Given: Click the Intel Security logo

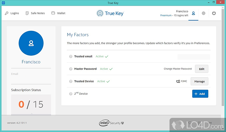Looking at the screenshot, I should coord(111,123).
